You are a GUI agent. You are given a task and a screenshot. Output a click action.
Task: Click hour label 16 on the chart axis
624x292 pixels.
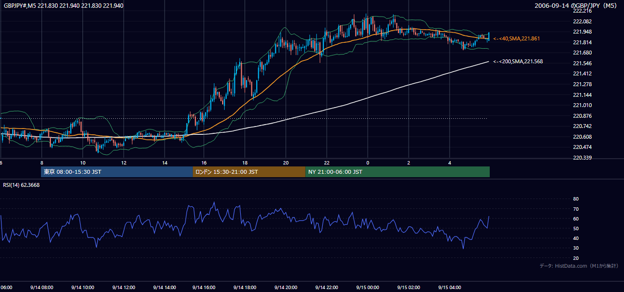coord(204,163)
